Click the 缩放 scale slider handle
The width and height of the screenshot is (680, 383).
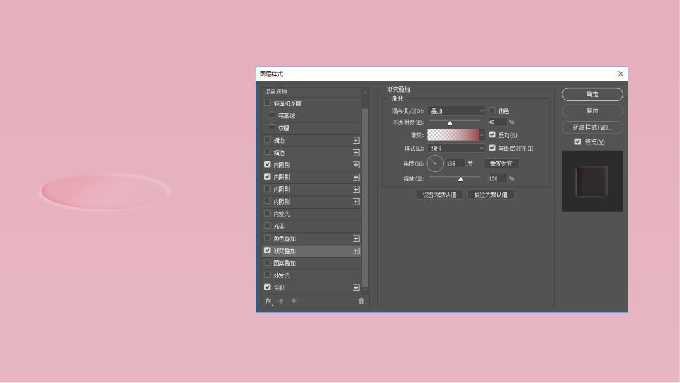460,179
